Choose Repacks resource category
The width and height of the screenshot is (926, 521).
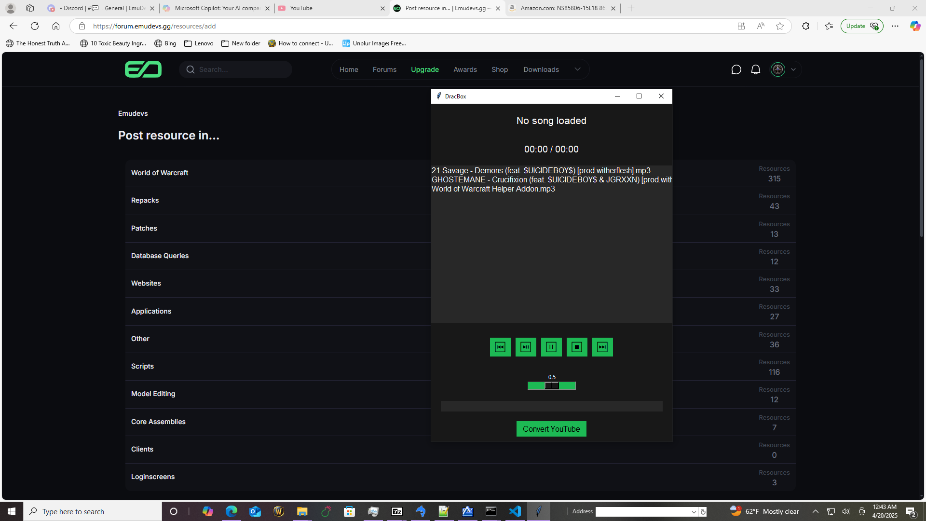(145, 200)
